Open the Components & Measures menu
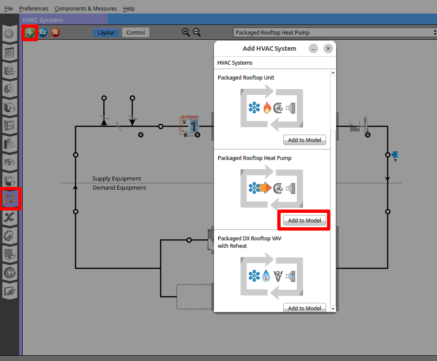The height and width of the screenshot is (361, 437). (x=86, y=8)
